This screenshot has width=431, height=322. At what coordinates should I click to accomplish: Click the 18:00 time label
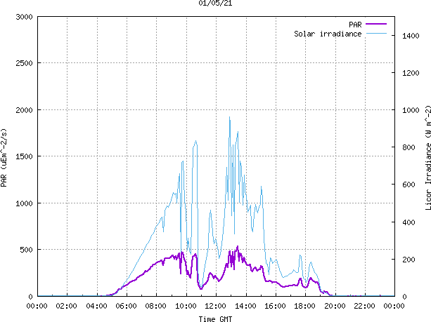305,306
